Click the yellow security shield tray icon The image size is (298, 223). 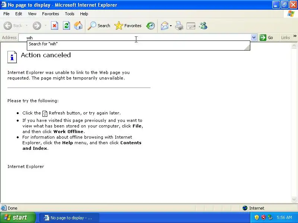coord(257,217)
